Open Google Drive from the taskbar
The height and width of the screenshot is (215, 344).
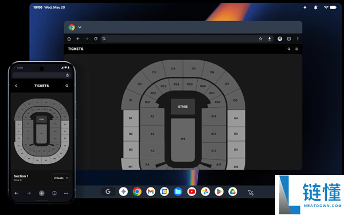click(x=233, y=191)
